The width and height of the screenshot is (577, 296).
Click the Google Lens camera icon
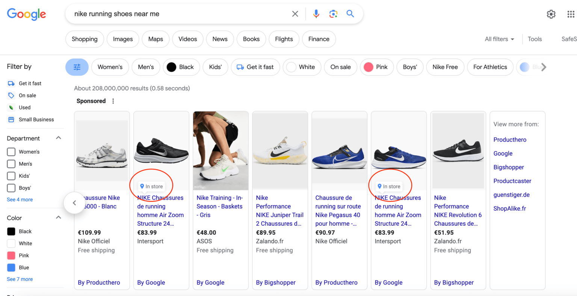[x=333, y=14]
